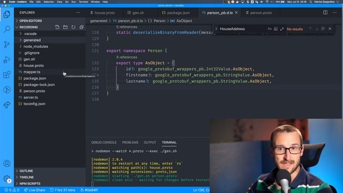Expand the node_modules folder

pos(50,47)
